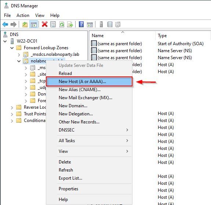
Task: Click the Reverse Lookup Zones folder icon
Action: pos(19,107)
